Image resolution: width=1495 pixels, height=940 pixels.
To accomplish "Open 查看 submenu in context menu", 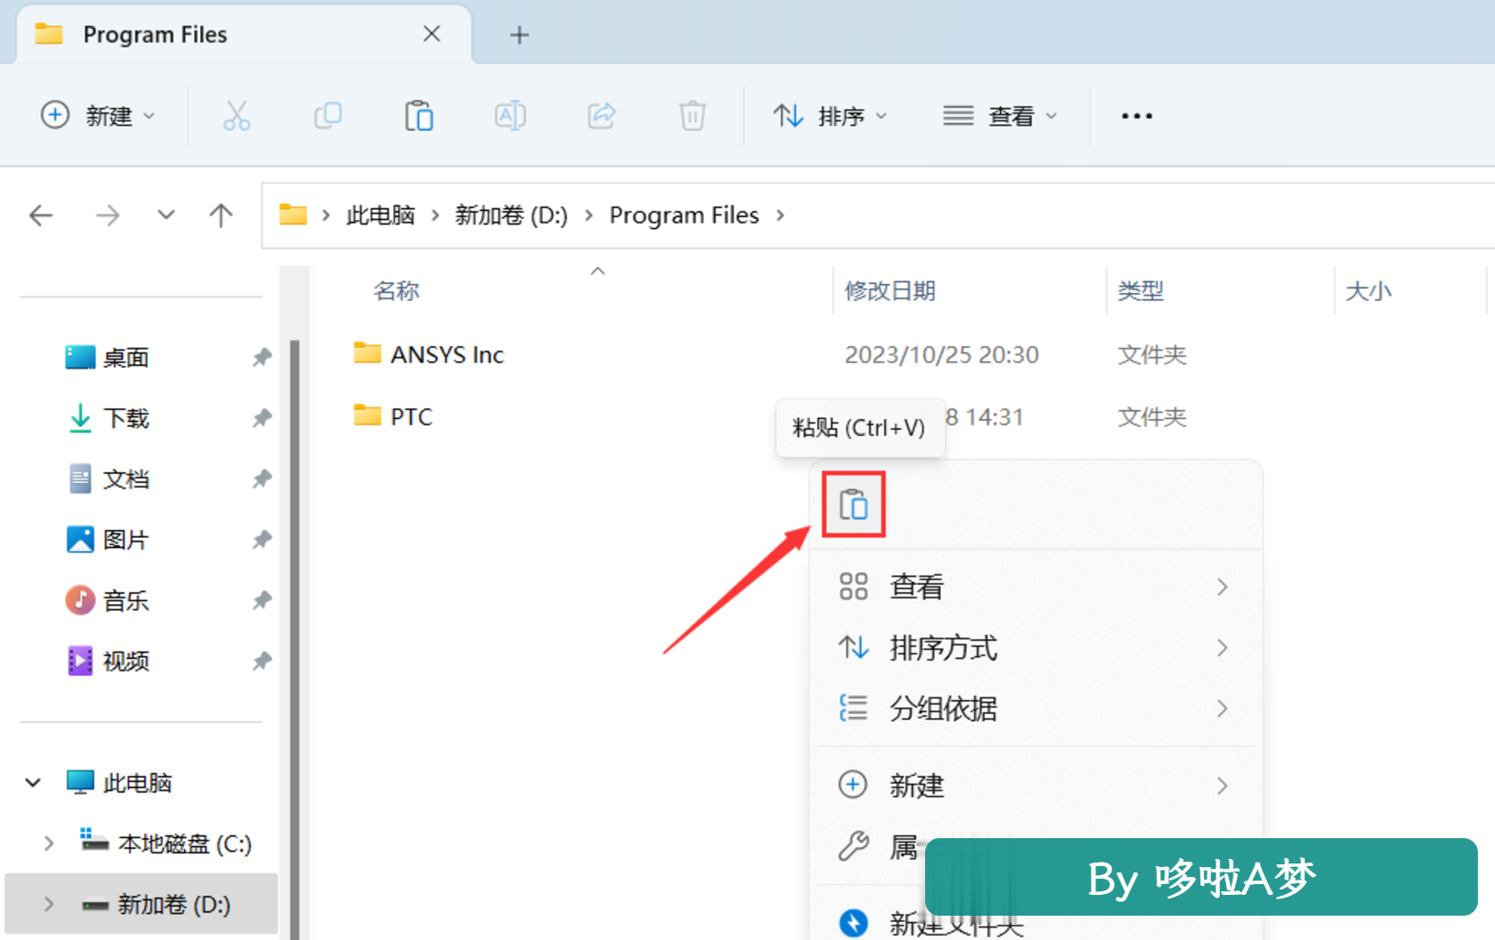I will [x=1035, y=587].
